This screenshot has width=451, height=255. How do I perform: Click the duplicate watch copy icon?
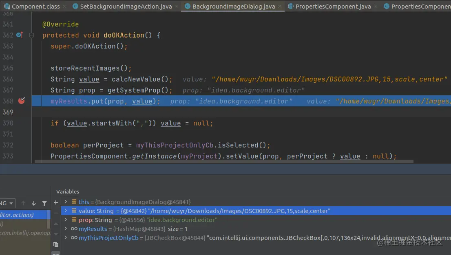56,245
